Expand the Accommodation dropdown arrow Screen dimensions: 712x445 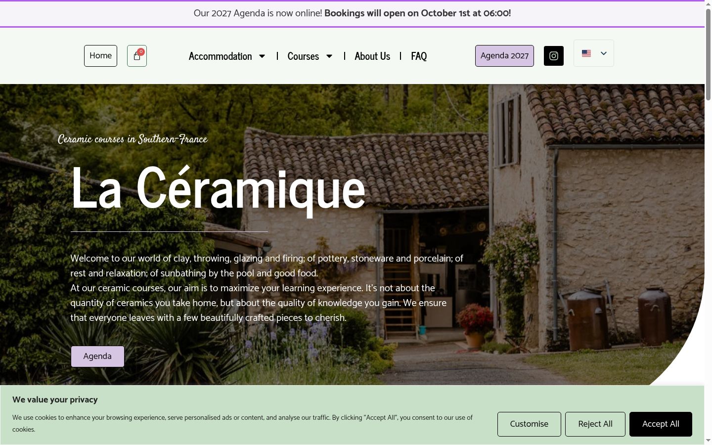[x=262, y=56]
